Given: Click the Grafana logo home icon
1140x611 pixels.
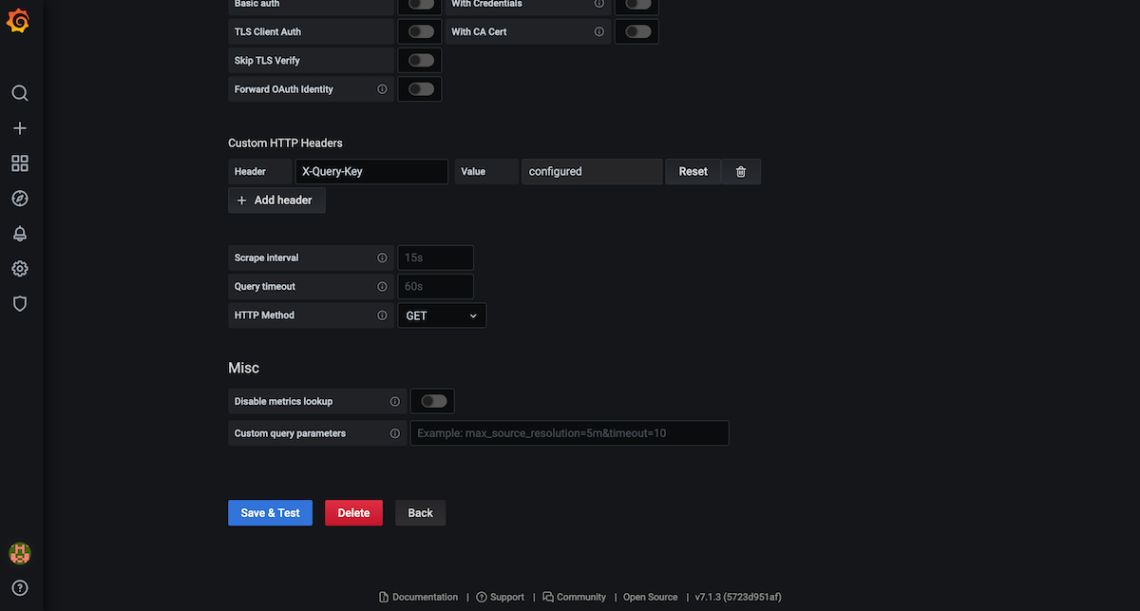Looking at the screenshot, I should [19, 22].
